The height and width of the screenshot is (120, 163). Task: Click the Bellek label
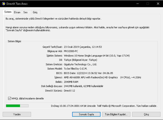point(59,82)
